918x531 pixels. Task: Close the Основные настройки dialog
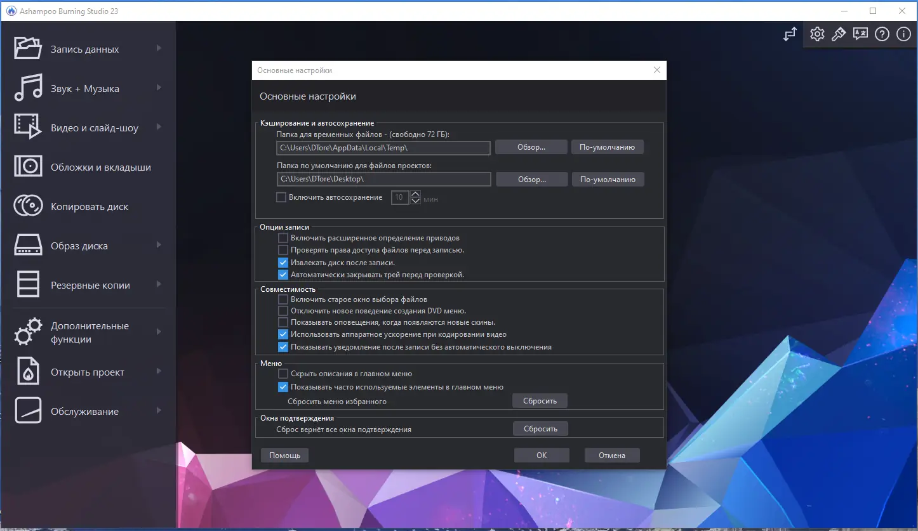(657, 70)
